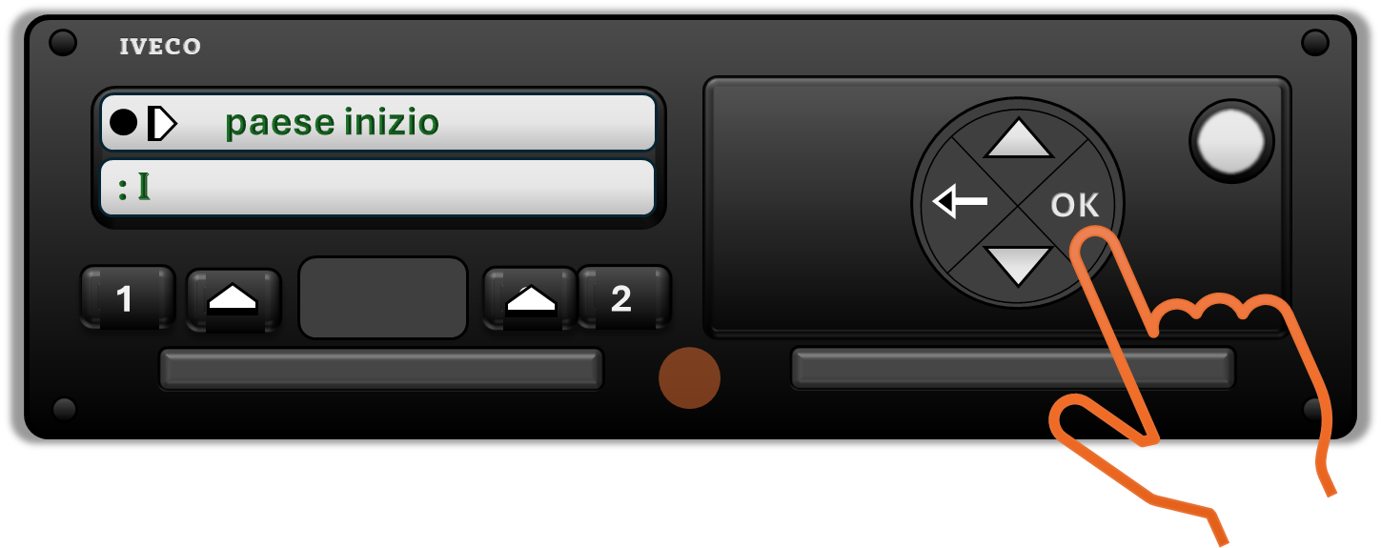The image size is (1381, 548).
Task: Click the left card slot
Action: [381, 369]
